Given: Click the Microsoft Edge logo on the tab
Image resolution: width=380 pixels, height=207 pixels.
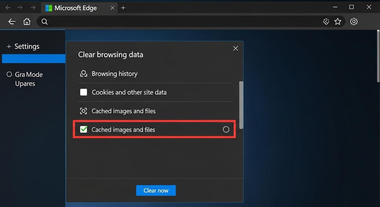Looking at the screenshot, I should 49,8.
